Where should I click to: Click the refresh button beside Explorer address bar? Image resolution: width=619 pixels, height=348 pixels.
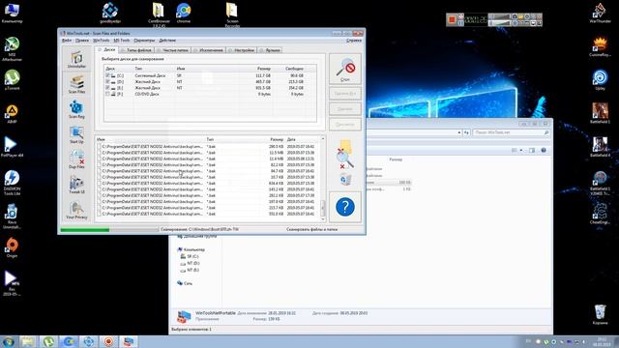point(466,132)
